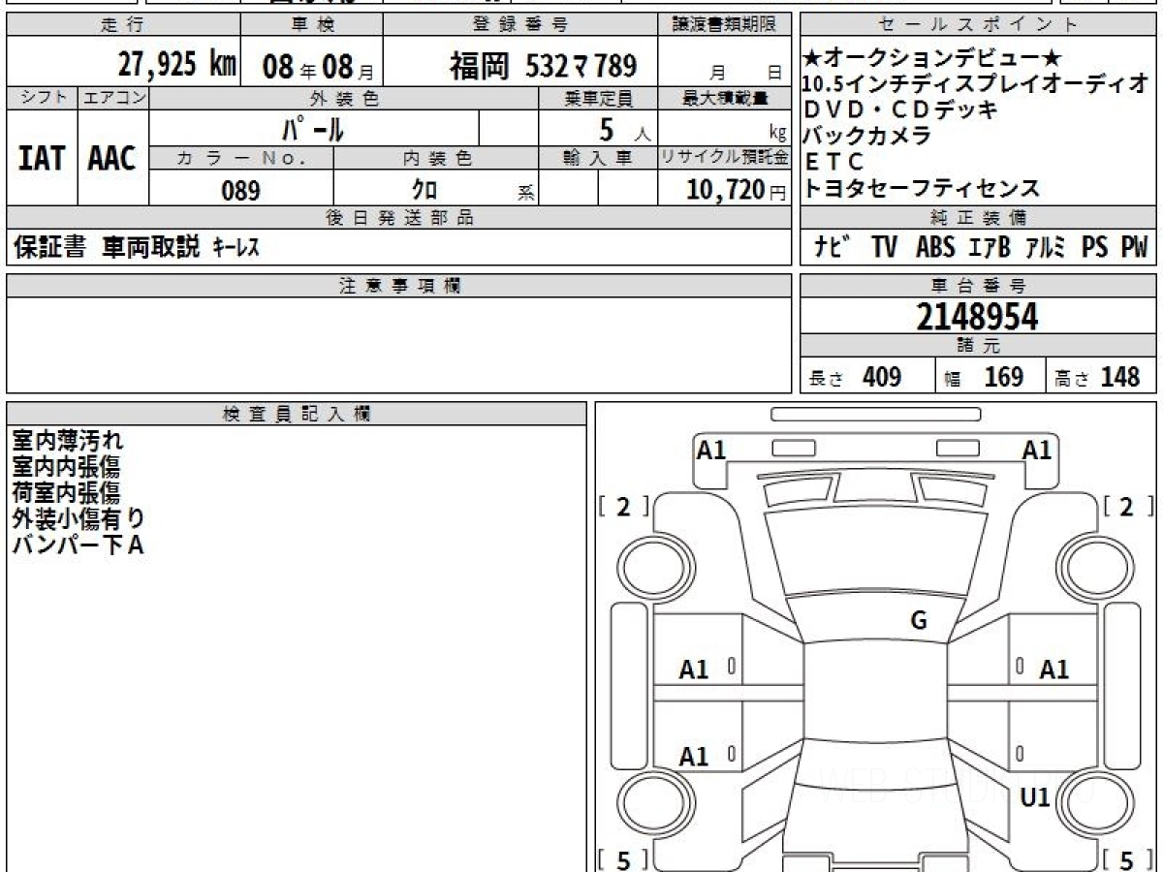Select the A1 mark at top-right of diagram
This screenshot has height=872, width=1163.
1036,450
